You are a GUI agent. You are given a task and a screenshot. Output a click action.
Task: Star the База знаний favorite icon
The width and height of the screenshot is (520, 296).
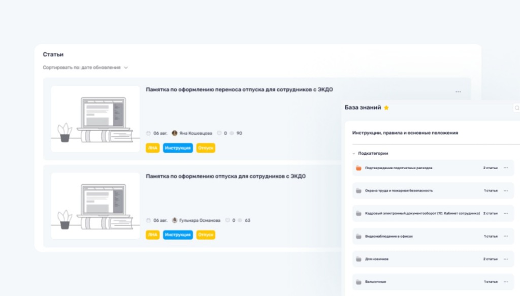386,108
